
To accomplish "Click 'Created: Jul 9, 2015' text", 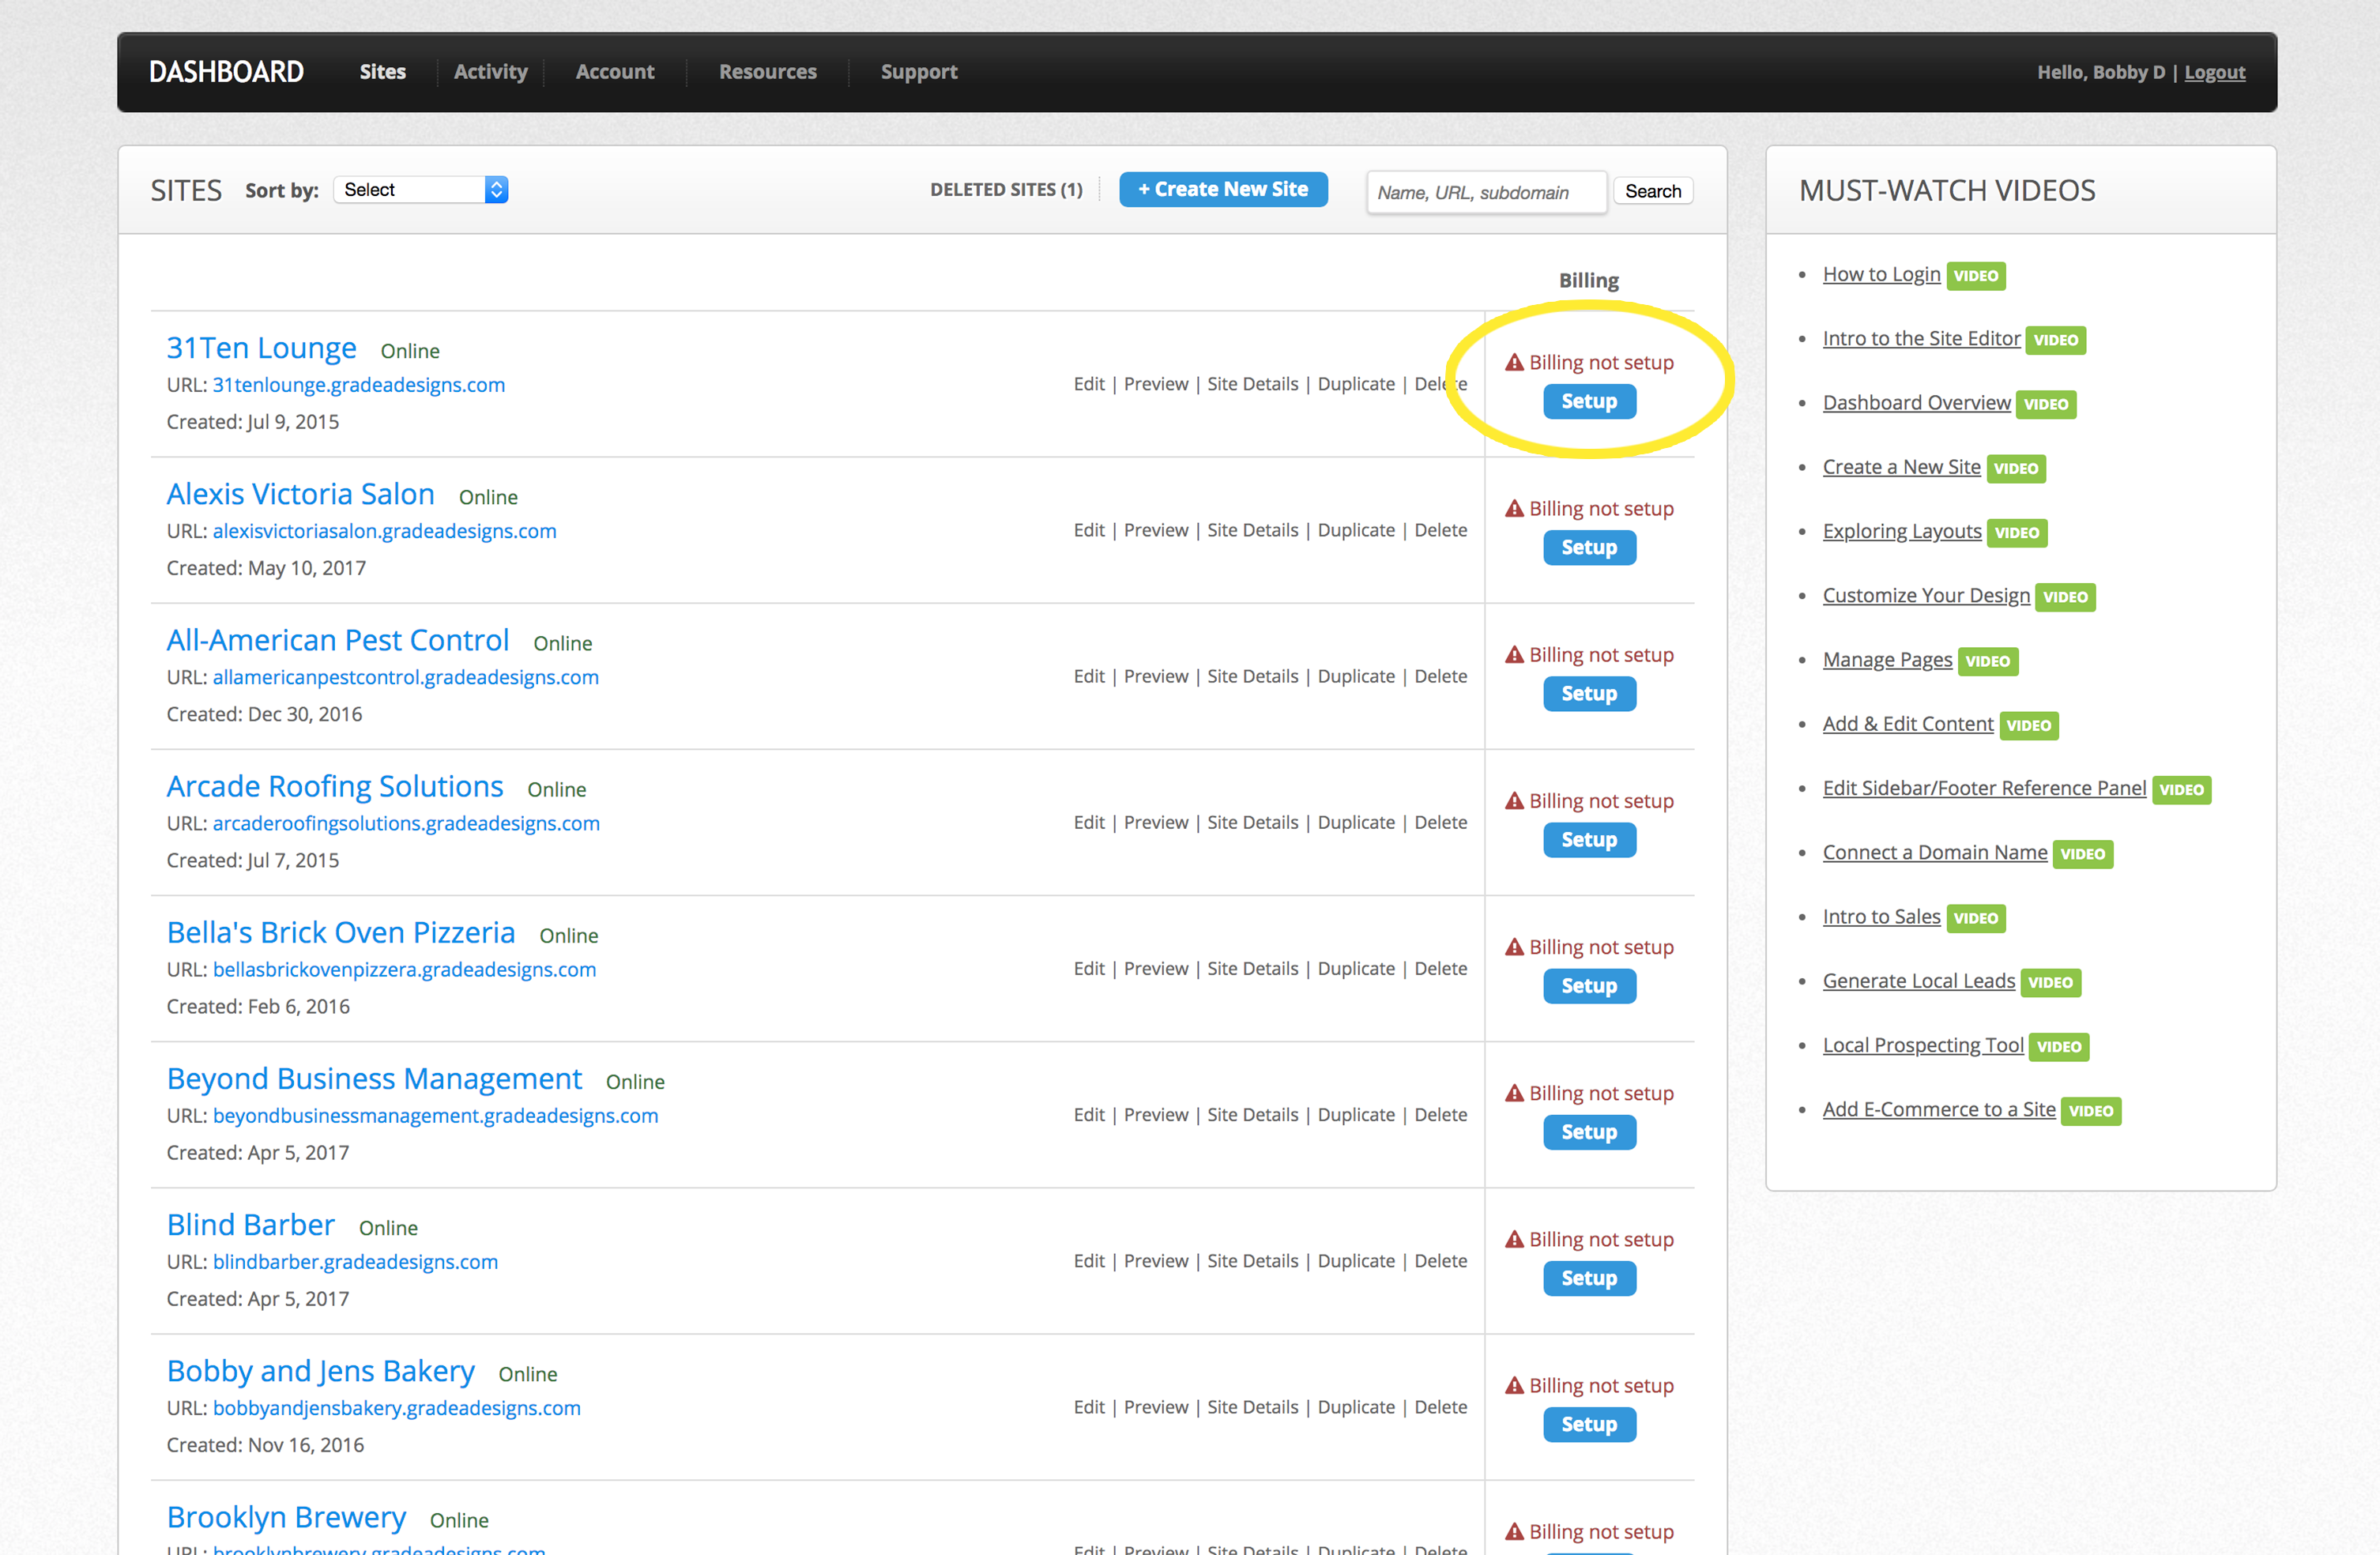I will pos(253,422).
